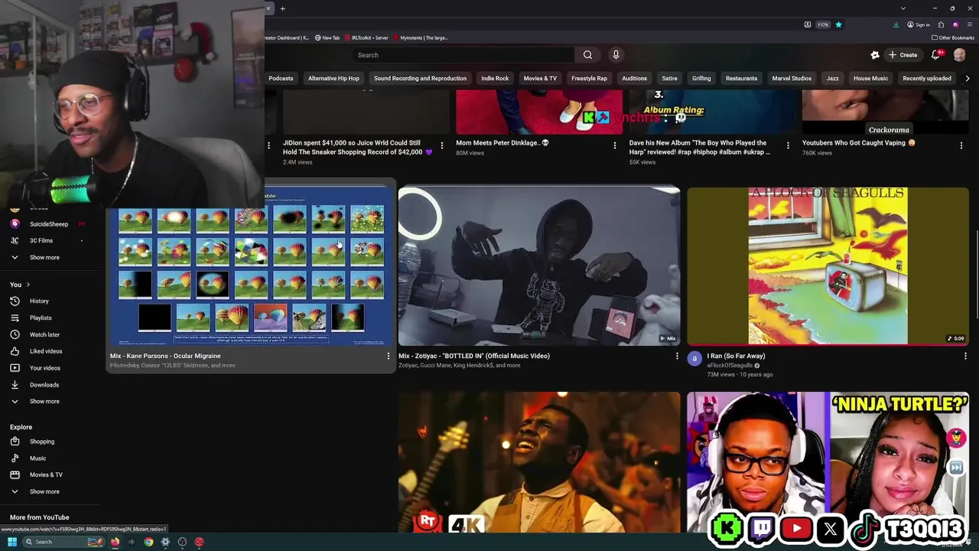
Task: Open more options for Dave album review video
Action: pyautogui.click(x=788, y=145)
